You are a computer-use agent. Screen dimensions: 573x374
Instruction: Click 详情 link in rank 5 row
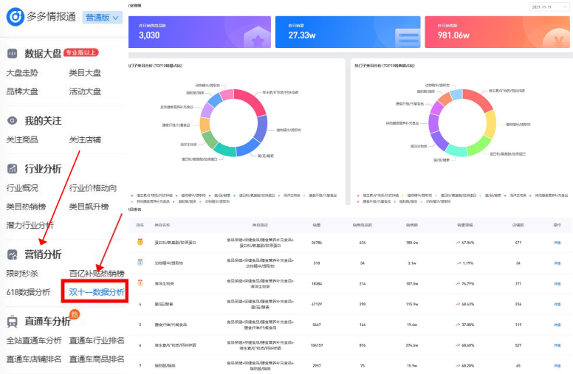[x=557, y=325]
